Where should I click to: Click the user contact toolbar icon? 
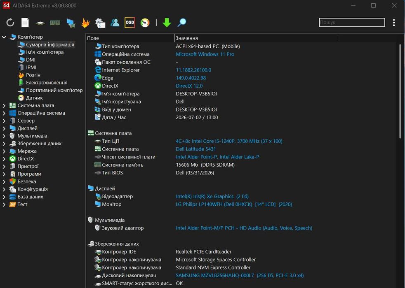[x=115, y=23]
